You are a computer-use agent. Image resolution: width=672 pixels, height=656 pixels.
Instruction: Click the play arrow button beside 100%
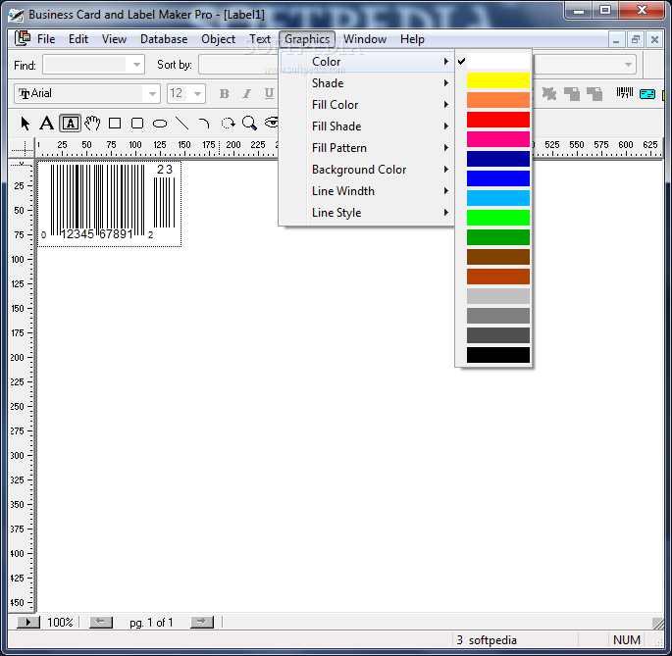point(28,622)
